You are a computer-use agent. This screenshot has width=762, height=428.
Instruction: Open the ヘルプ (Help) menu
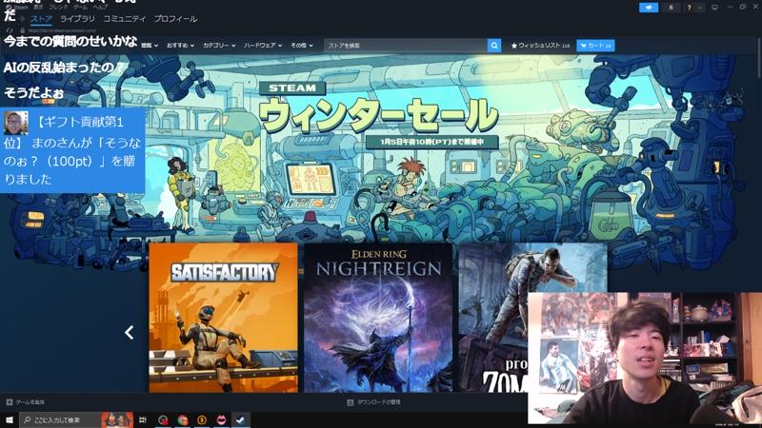[x=100, y=8]
